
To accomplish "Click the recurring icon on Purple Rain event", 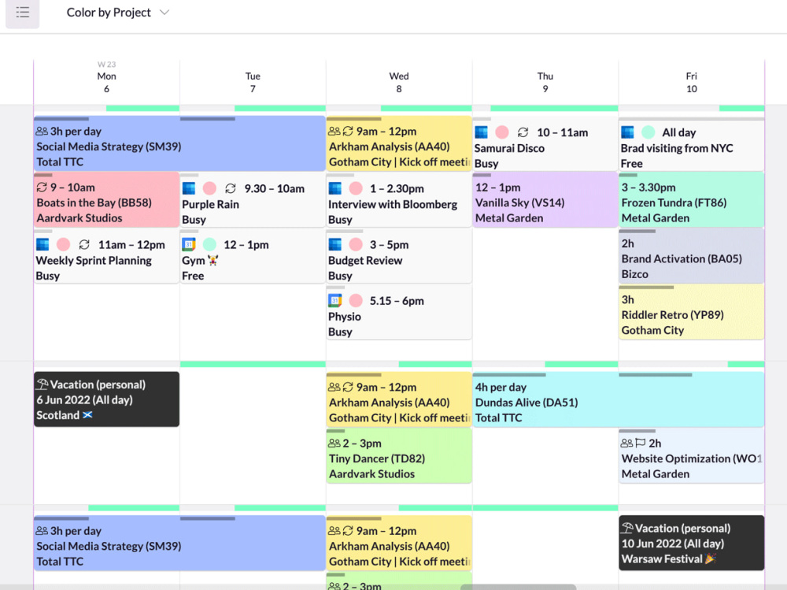I will (231, 188).
